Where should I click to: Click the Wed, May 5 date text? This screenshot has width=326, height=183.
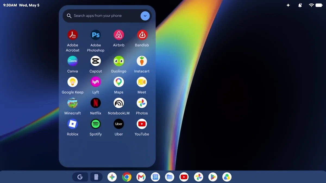[29, 5]
